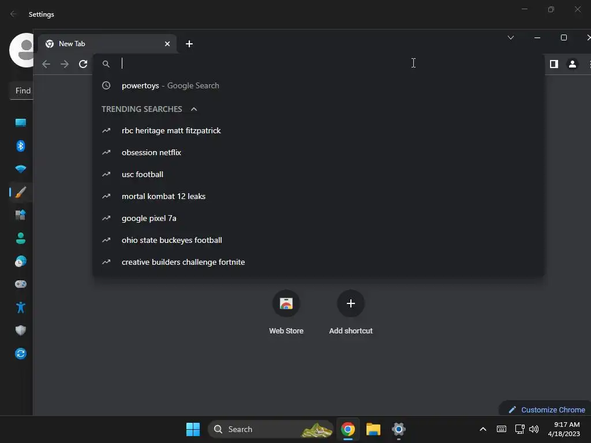Screen dimensions: 591x443
Task: Select the New Tab tab
Action: 107,44
